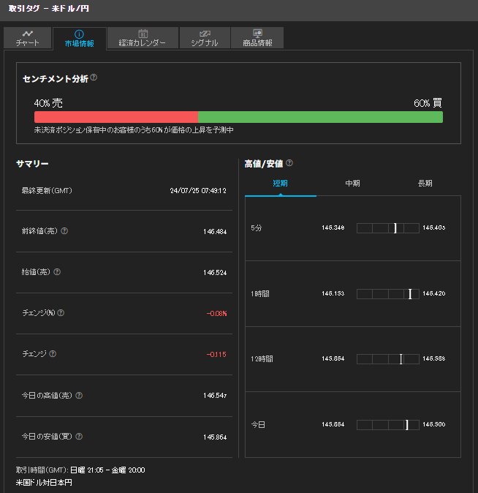Click help icon next to 始値(売)
The image size is (478, 493).
click(x=57, y=272)
